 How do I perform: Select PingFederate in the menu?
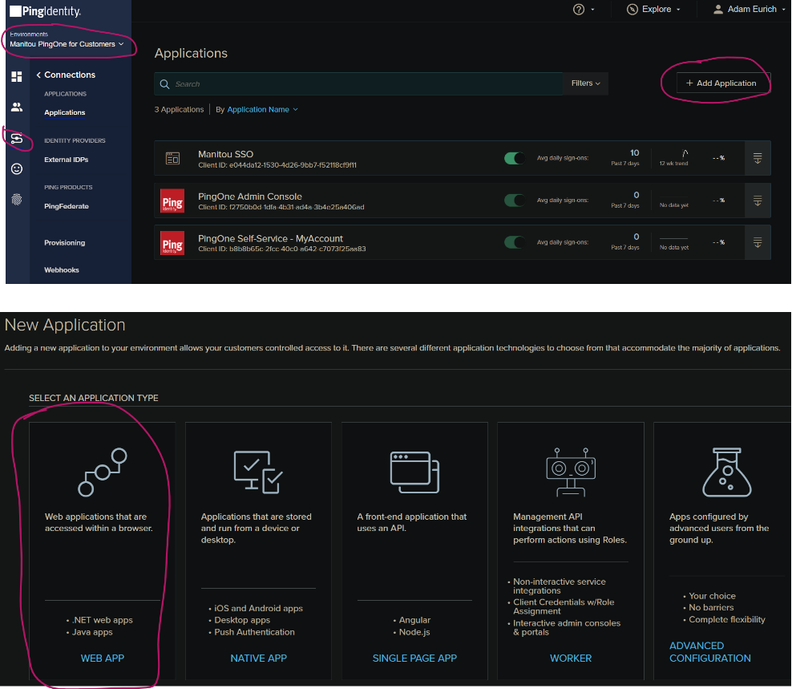pyautogui.click(x=67, y=206)
